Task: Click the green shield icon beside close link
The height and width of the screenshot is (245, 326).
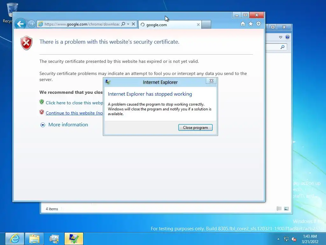Action: point(42,102)
